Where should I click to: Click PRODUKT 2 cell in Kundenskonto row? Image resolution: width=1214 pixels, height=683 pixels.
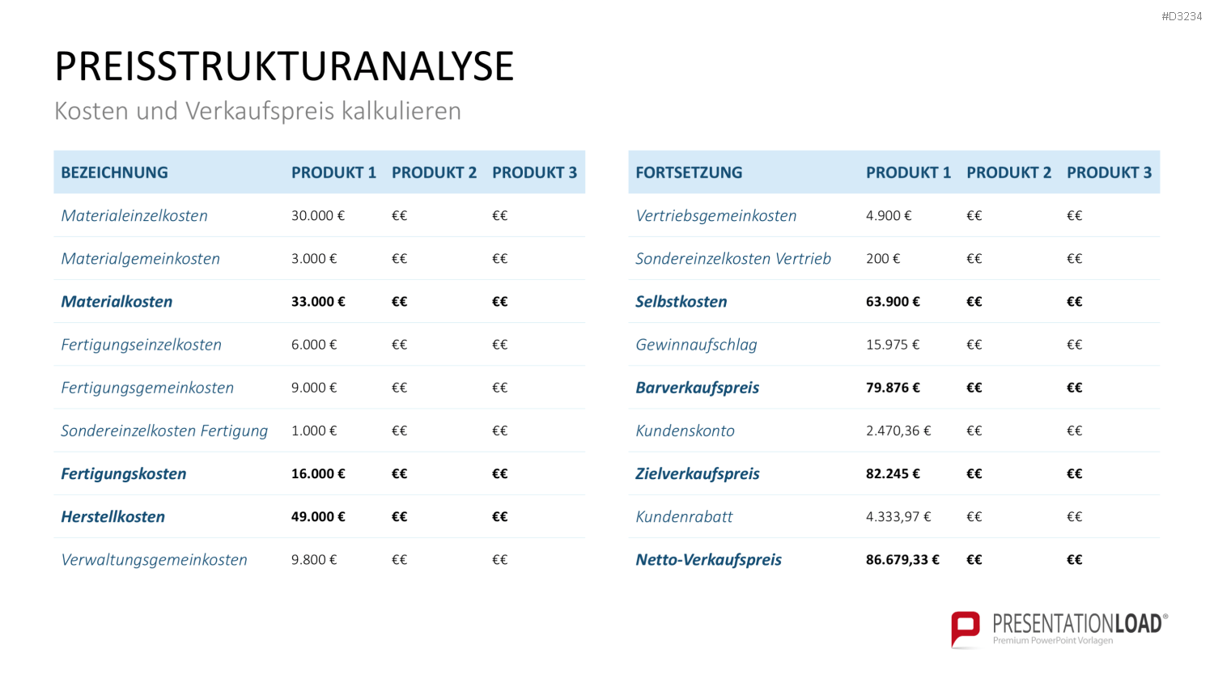974,431
